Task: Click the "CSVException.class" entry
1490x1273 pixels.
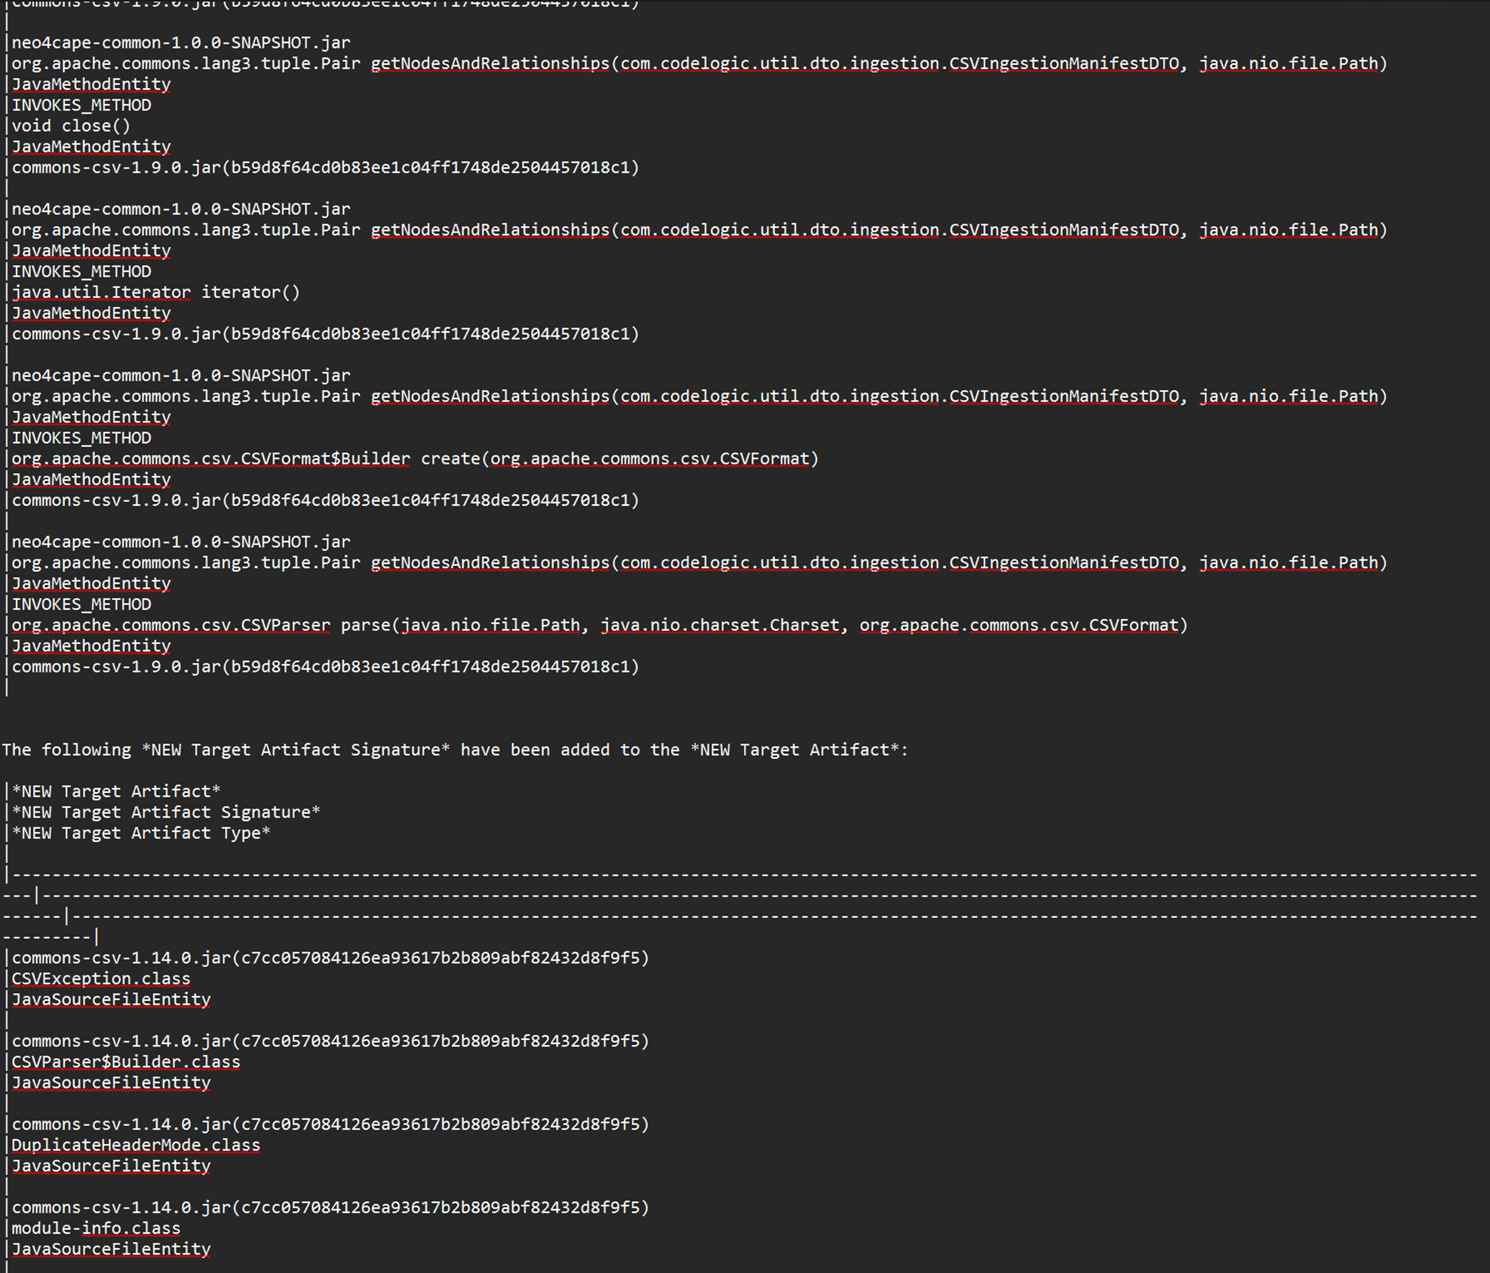Action: click(x=101, y=979)
